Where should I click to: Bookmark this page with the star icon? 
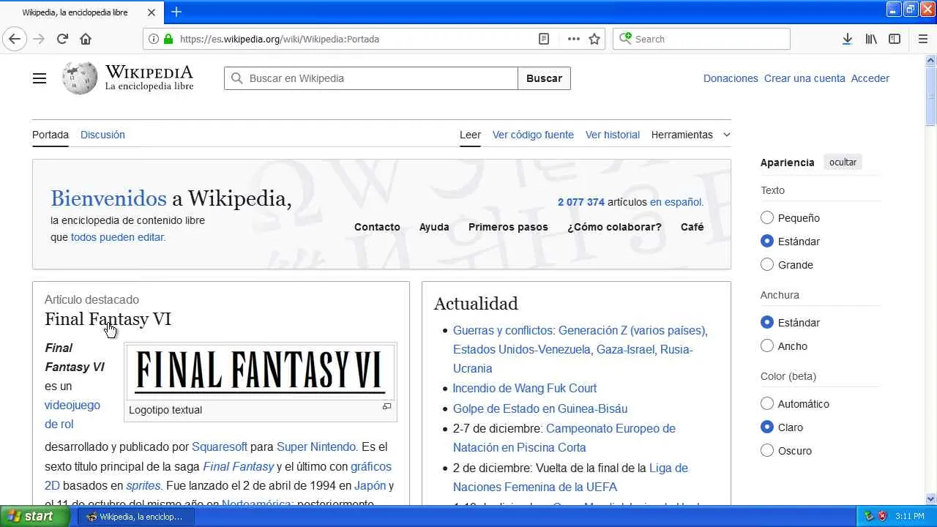[x=594, y=39]
